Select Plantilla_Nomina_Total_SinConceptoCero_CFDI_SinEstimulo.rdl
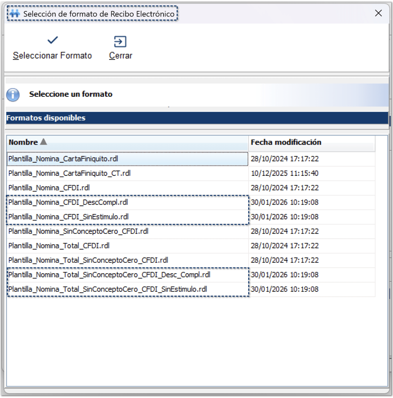This screenshot has height=398, width=393. pos(108,289)
